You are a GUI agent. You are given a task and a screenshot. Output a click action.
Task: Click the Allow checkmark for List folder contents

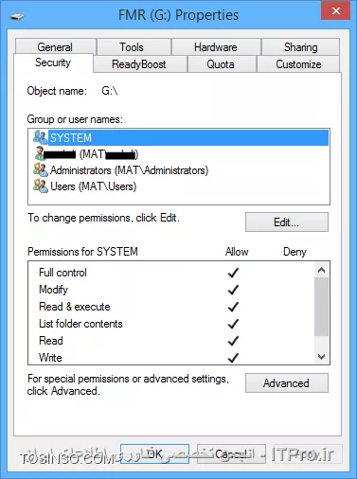pos(233,324)
